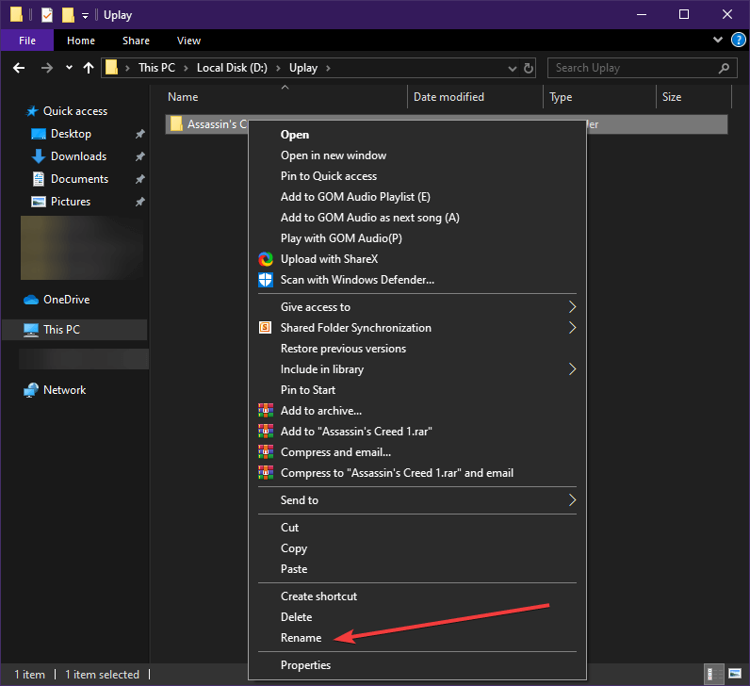The width and height of the screenshot is (750, 686).
Task: Open Pictures in the sidebar
Action: [x=71, y=202]
